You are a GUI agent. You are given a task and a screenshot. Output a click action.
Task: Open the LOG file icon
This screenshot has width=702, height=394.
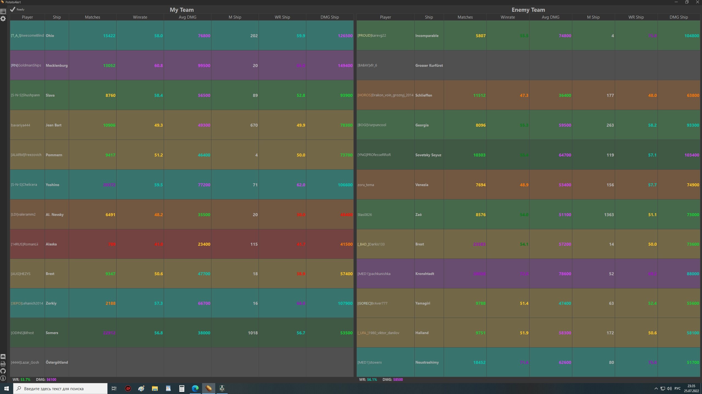[3, 364]
